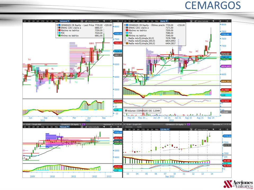The height and width of the screenshot is (190, 254).
Task: Select pencil annotation tool on Mensual chart
Action: 111,127
